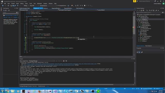The image size is (165, 93).
Task: Click the bookmark toggle toolbar icon
Action: coord(85,6)
